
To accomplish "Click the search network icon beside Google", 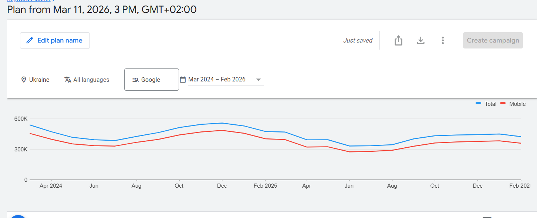I will point(135,80).
